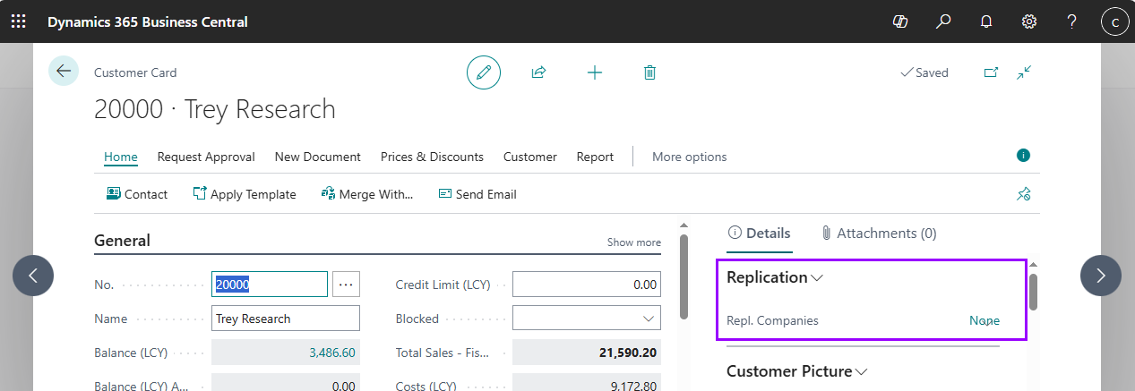The image size is (1135, 391).
Task: Click the Name input field
Action: coord(285,319)
